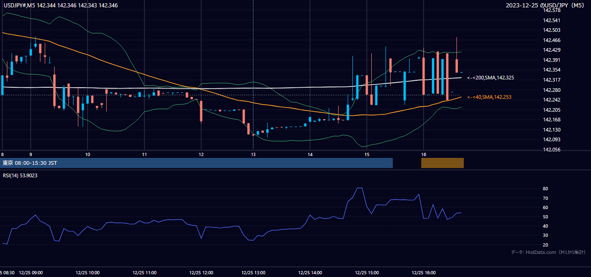Click price axis value 142.541

tap(551, 20)
